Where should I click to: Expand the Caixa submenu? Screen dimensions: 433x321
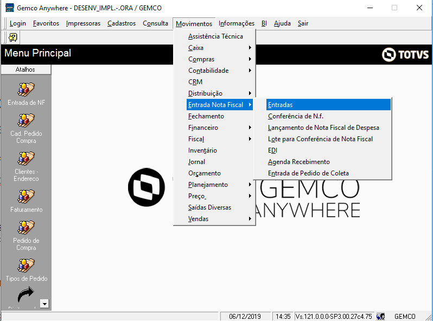[x=220, y=48]
